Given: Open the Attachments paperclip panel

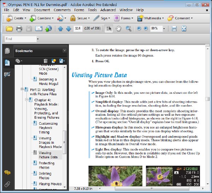Looking at the screenshot, I should click(x=7, y=185).
